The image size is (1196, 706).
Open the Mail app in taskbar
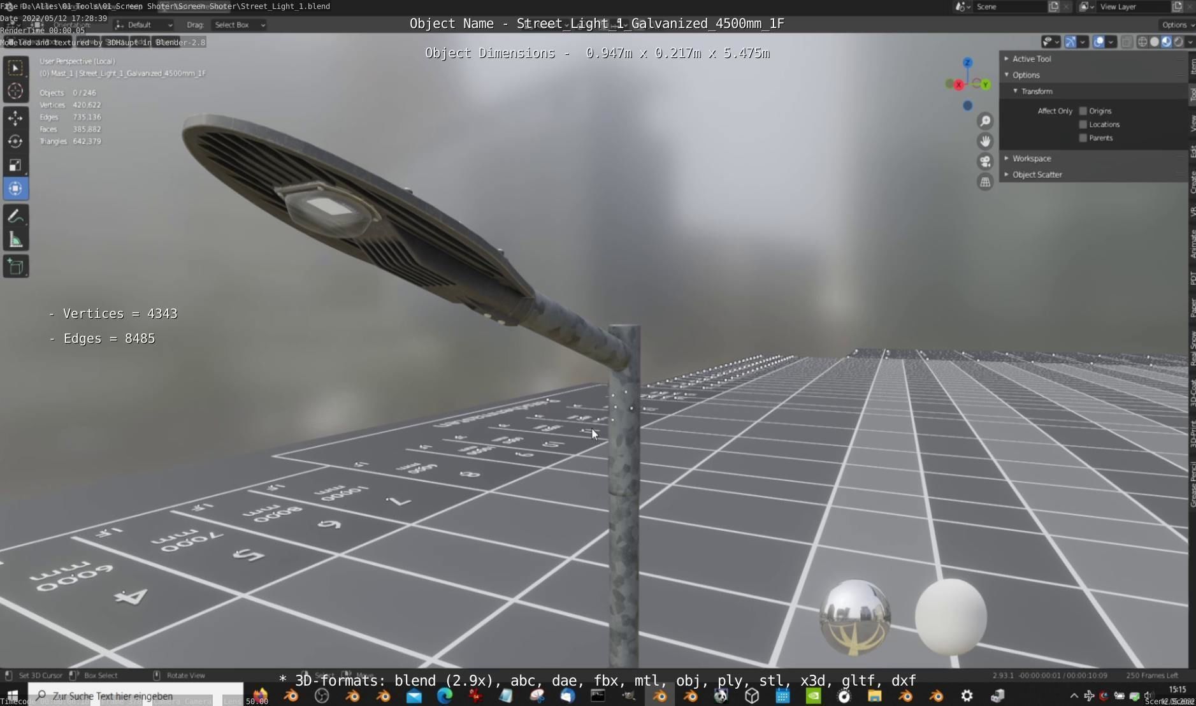click(x=414, y=696)
